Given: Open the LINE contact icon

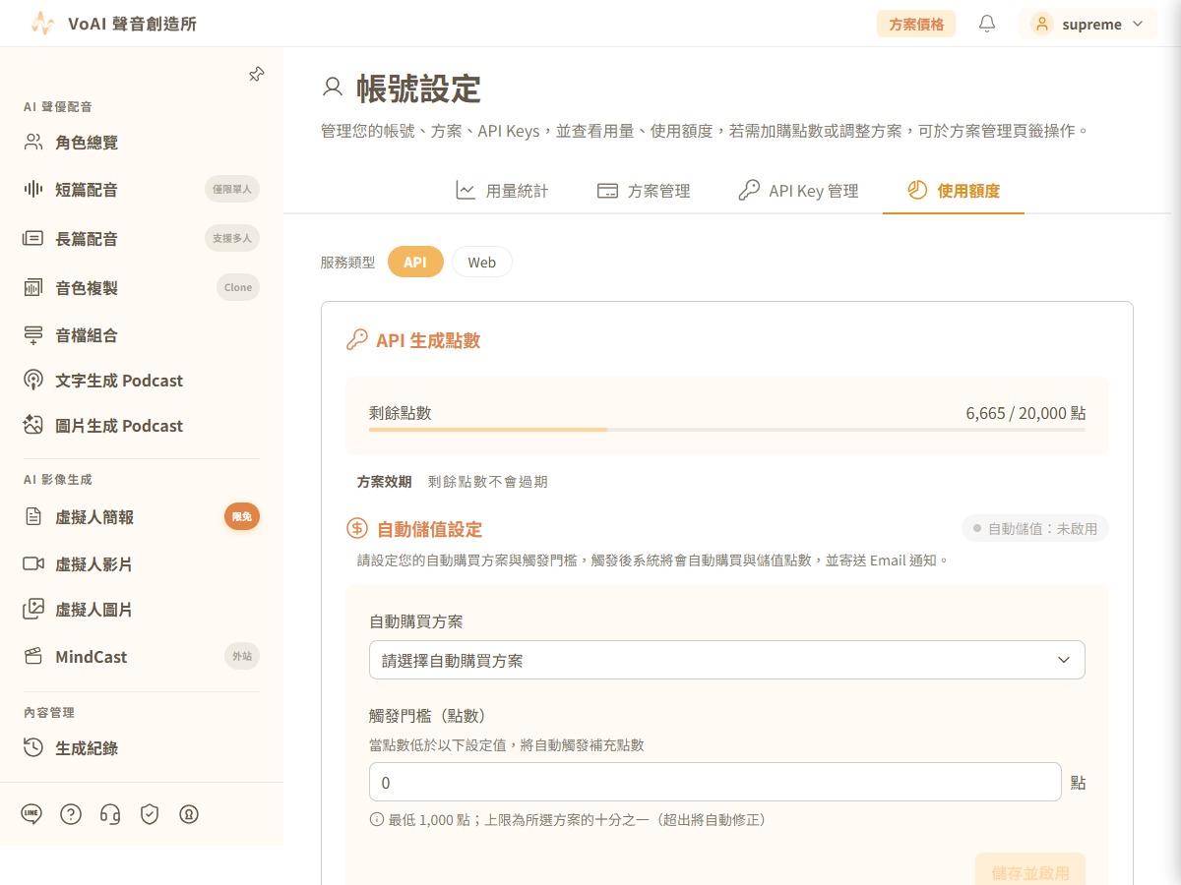Looking at the screenshot, I should pyautogui.click(x=31, y=814).
